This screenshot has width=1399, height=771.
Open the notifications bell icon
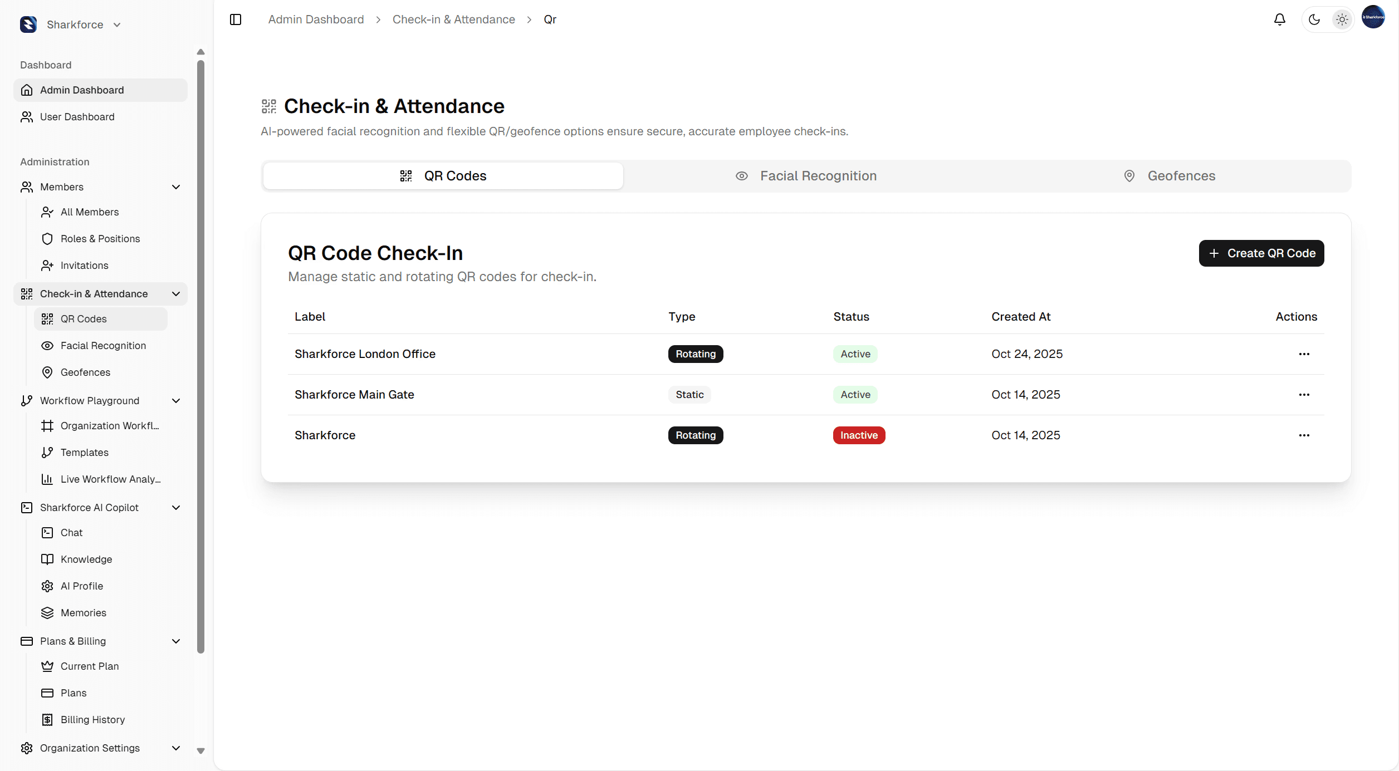1279,19
